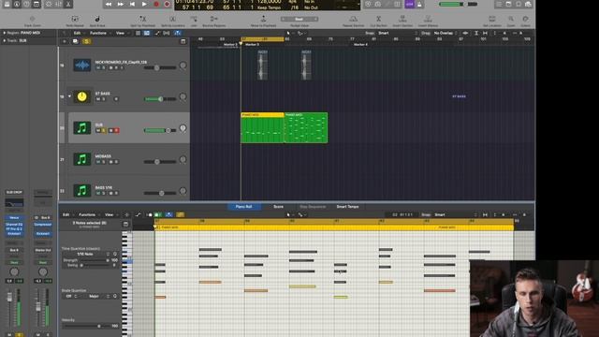
Task: Adjust the master volume slider
Action: (458, 4)
